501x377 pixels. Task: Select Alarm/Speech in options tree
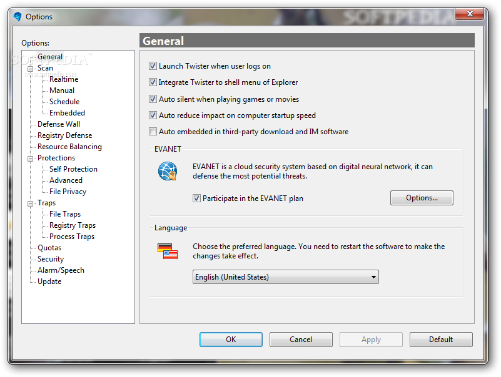61,270
